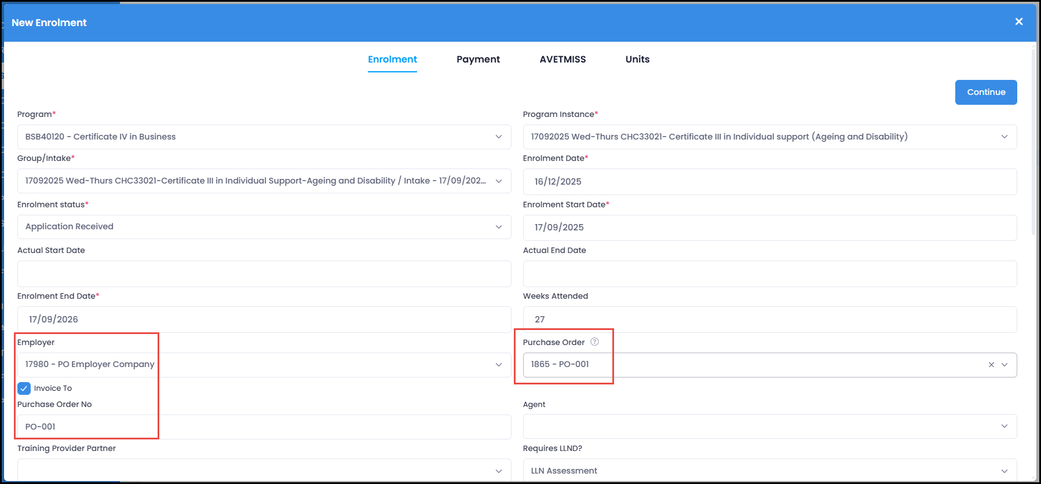
Task: Clear the Purchase Order selection
Action: tap(991, 365)
